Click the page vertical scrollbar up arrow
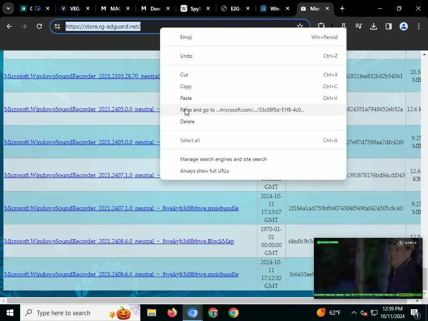Viewport: 428px width, 321px height. point(425,55)
